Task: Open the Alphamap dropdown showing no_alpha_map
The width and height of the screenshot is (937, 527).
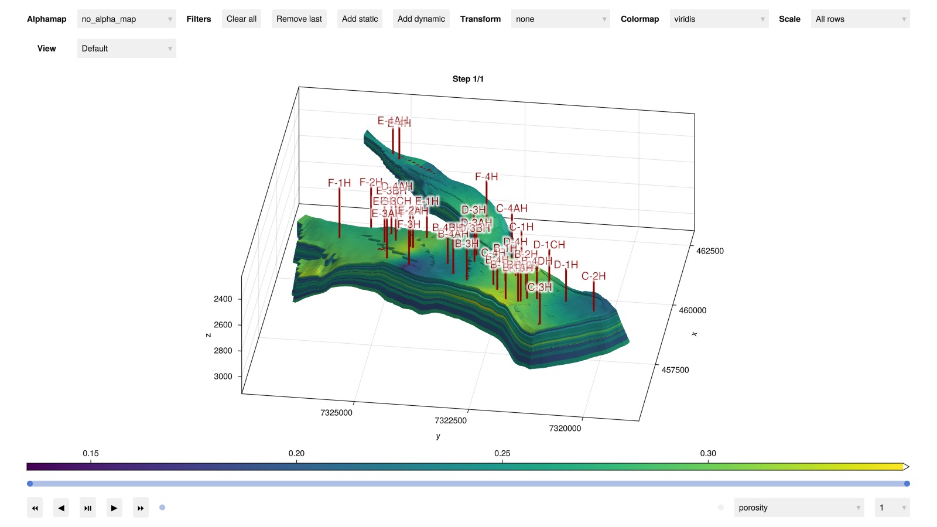Action: 126,19
